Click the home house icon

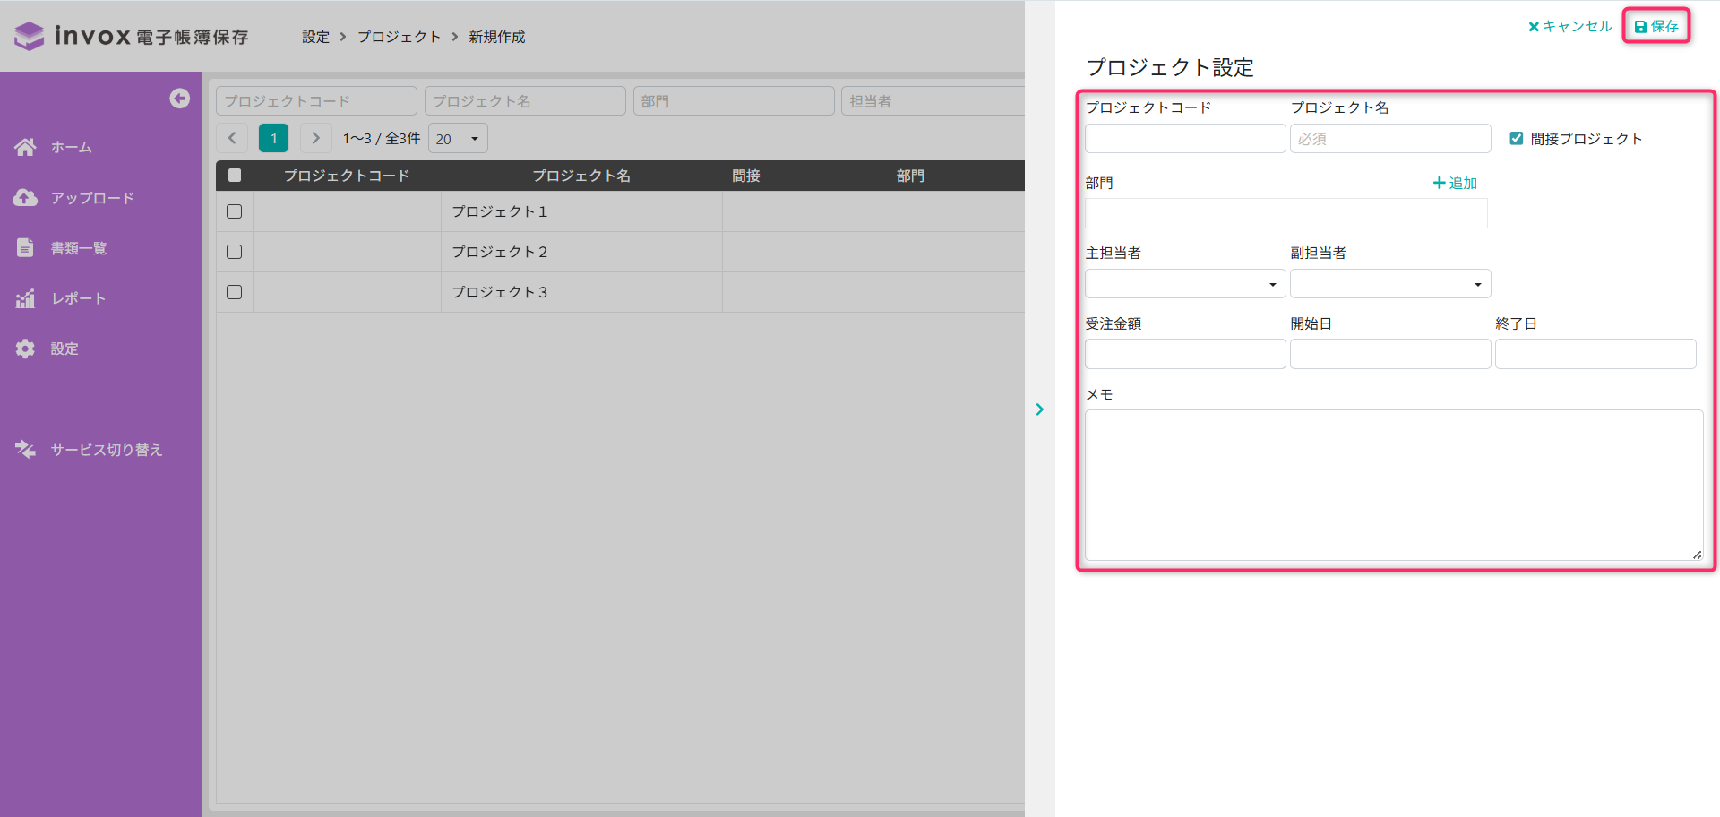(x=25, y=147)
